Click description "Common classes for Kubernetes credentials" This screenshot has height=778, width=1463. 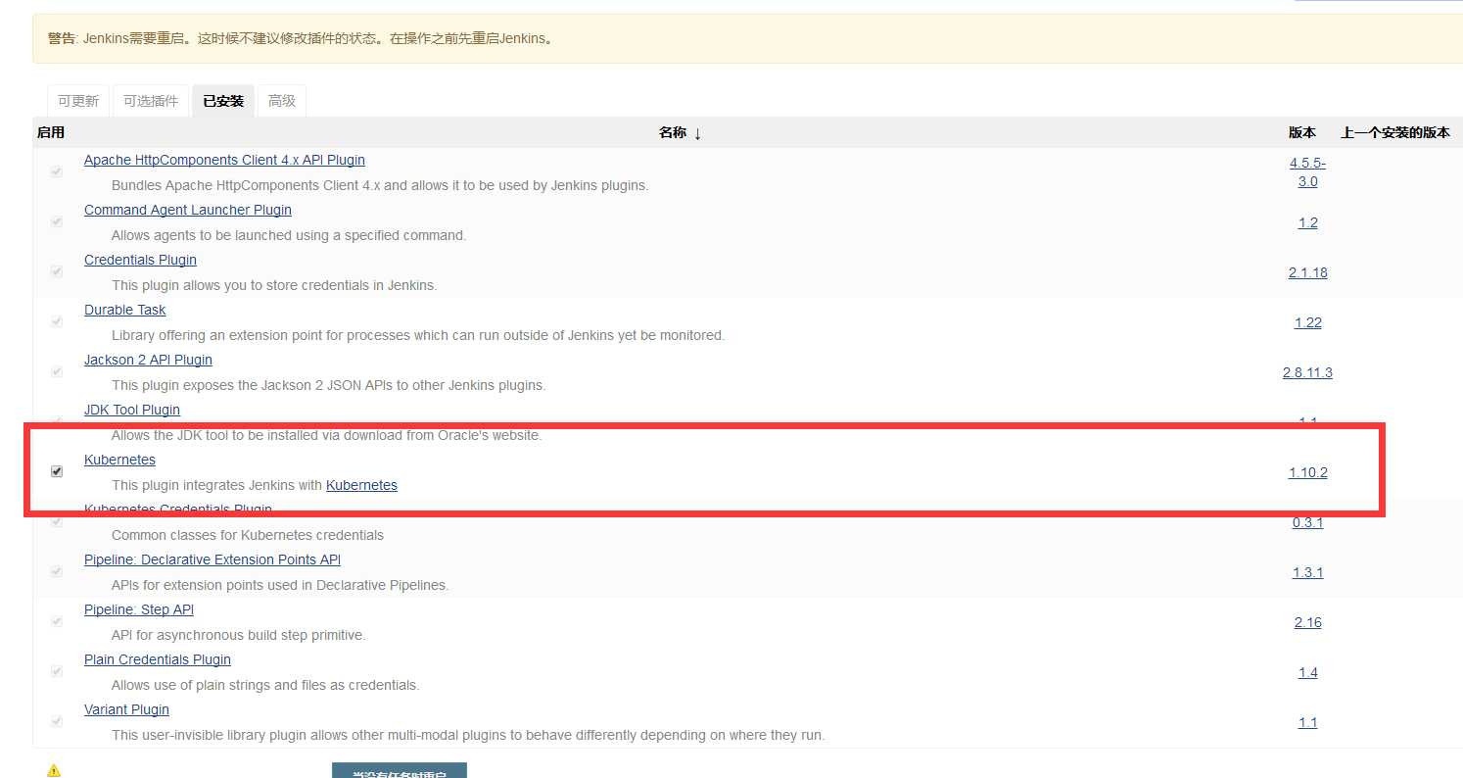coord(248,535)
